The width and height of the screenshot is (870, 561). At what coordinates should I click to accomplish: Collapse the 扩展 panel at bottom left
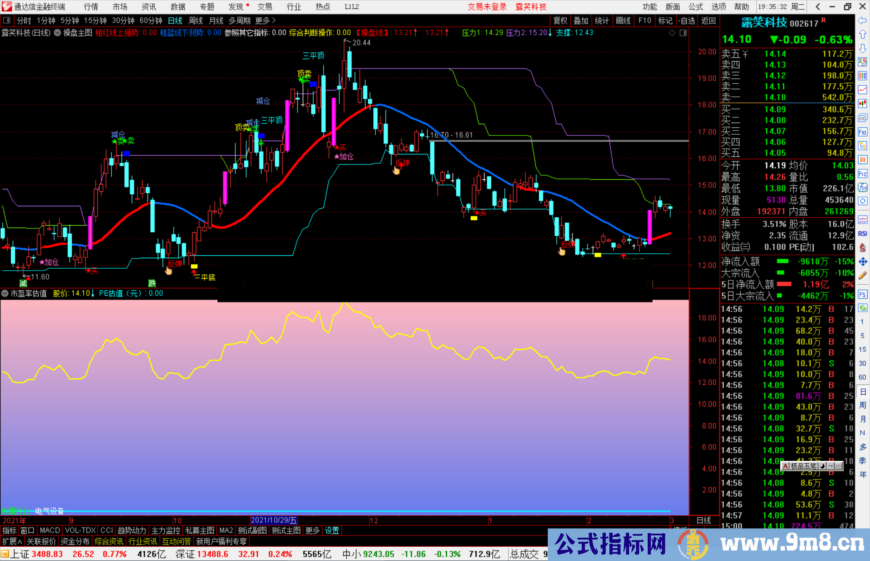pos(11,541)
